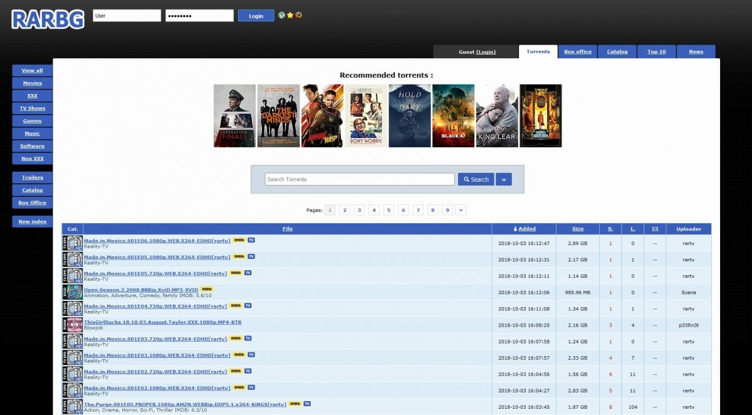Viewport: 752px width, 415px height.
Task: Click the Search Torrents input field
Action: pos(360,179)
